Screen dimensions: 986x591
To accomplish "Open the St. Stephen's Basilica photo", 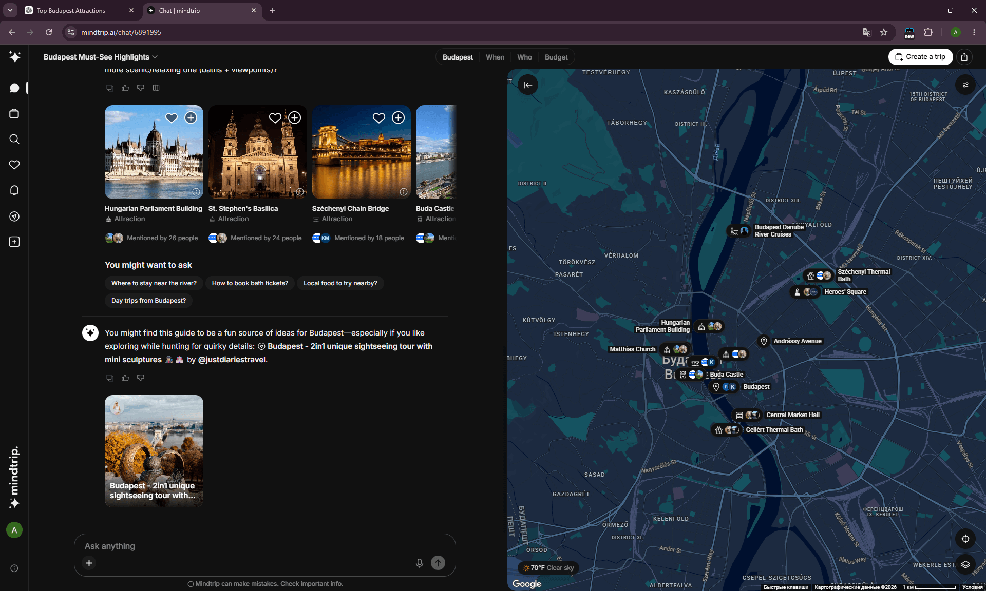I will coord(258,152).
